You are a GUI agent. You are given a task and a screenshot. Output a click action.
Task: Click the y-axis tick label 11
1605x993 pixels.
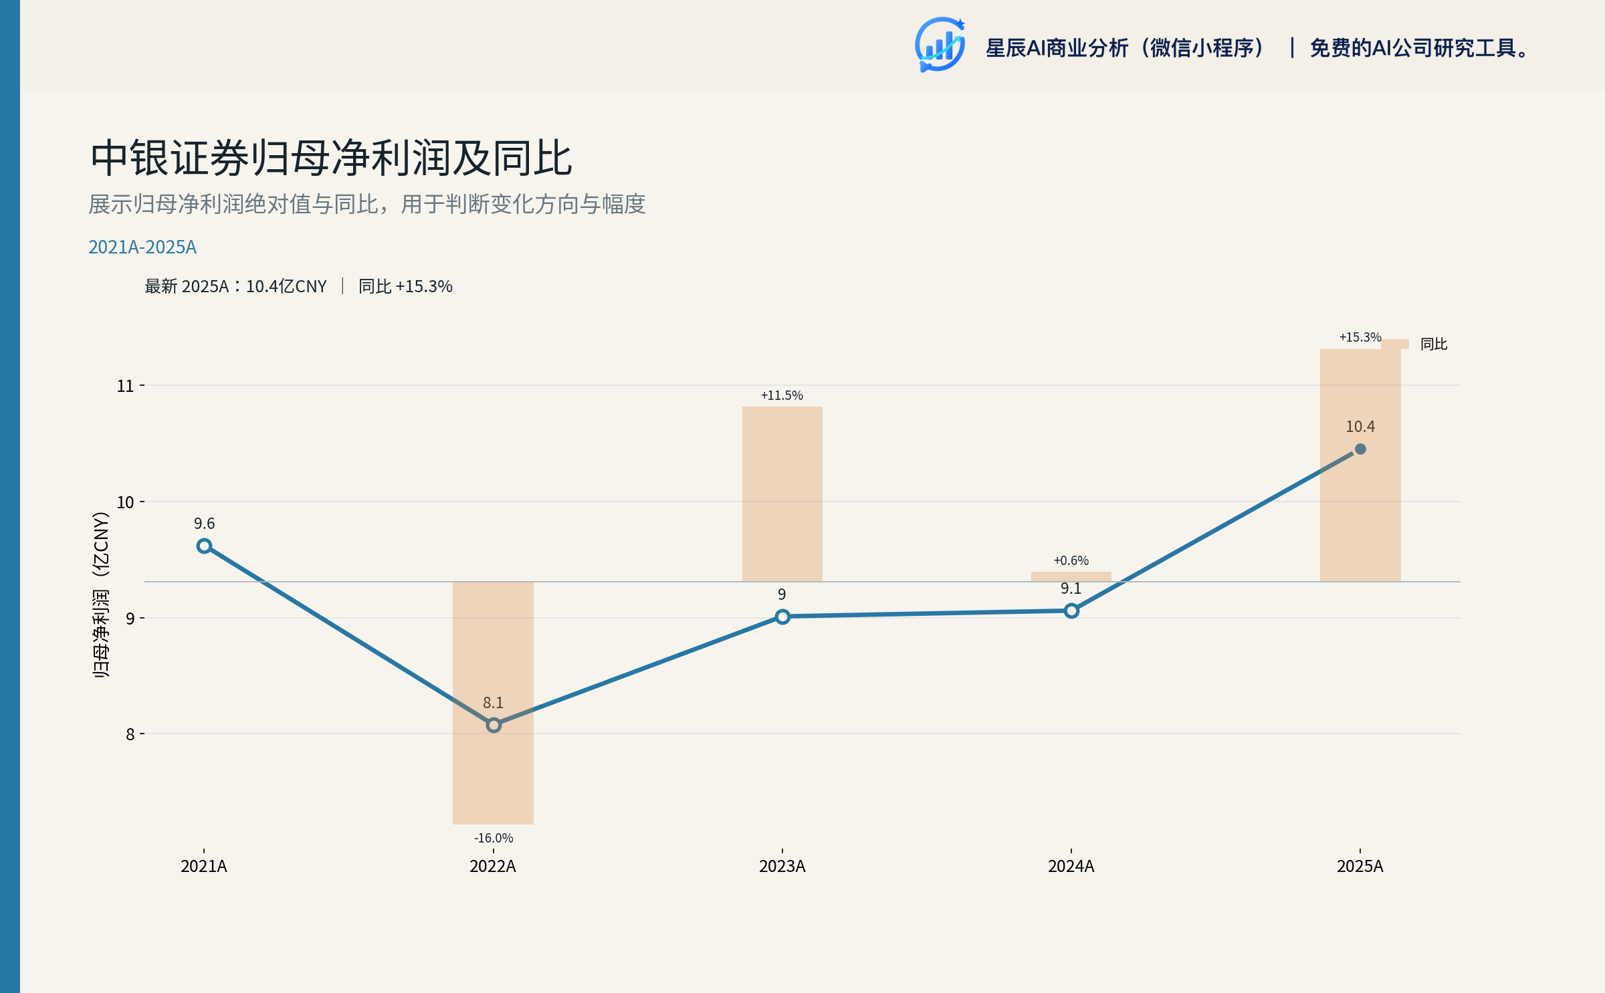click(126, 386)
